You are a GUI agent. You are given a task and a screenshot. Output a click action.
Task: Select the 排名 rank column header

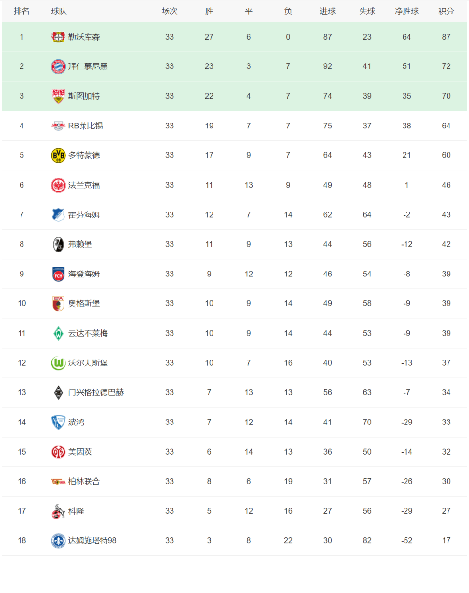21,11
